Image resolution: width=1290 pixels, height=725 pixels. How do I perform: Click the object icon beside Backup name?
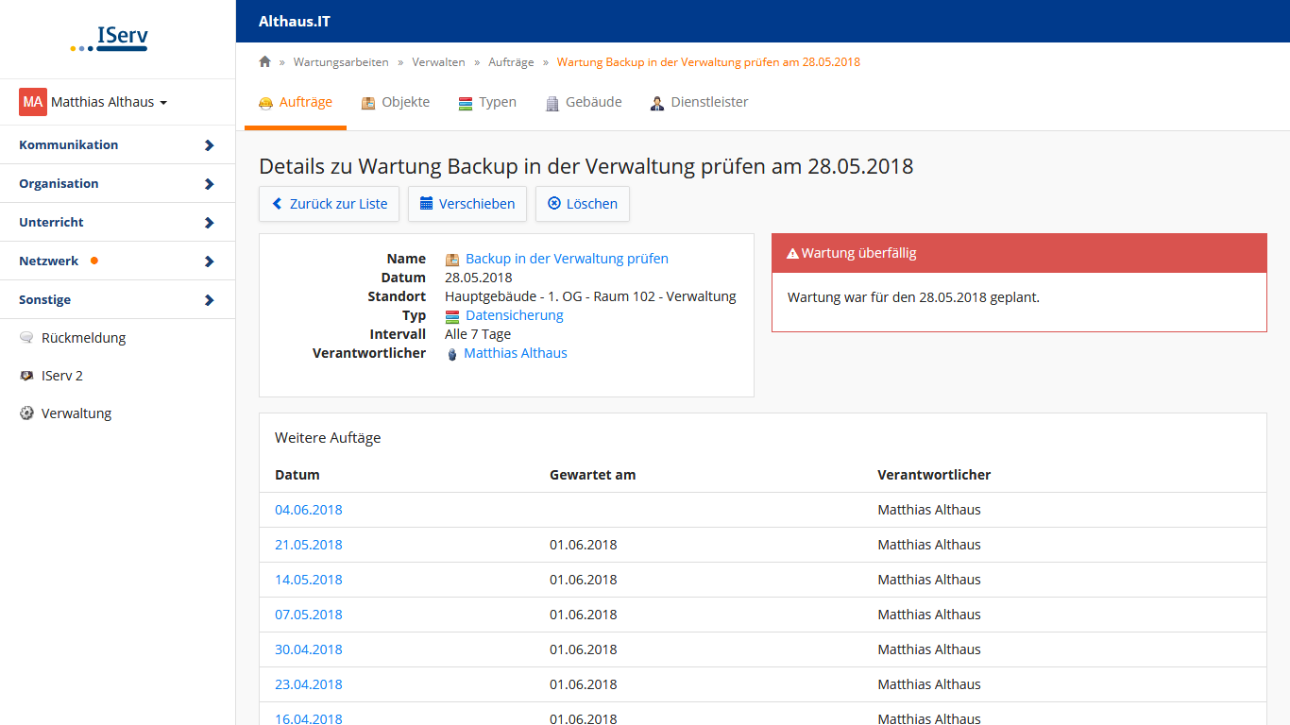point(452,260)
